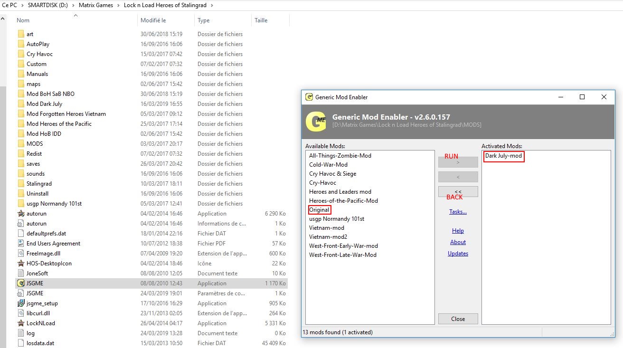
Task: Click the enable mod ">" button
Action: pyautogui.click(x=458, y=162)
